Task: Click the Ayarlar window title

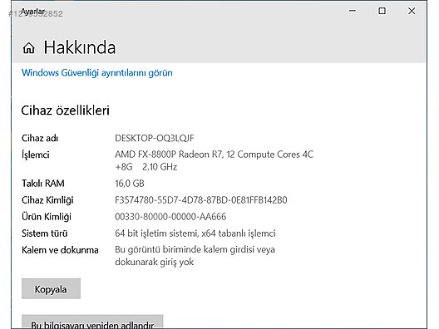Action: [x=32, y=12]
